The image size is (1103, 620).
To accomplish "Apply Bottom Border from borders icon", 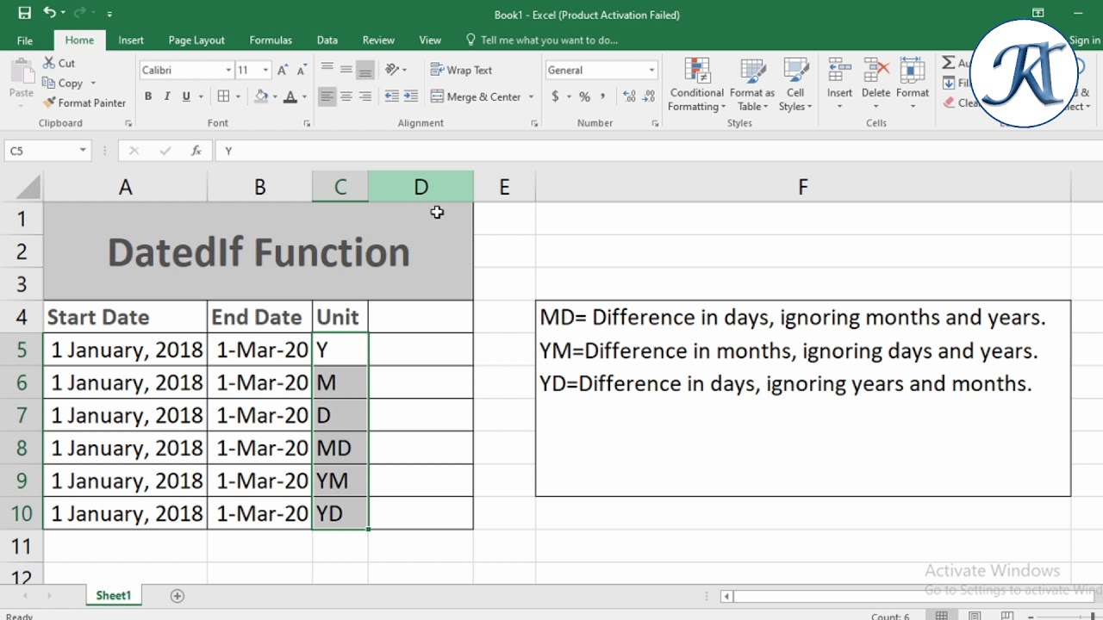I will click(x=223, y=96).
